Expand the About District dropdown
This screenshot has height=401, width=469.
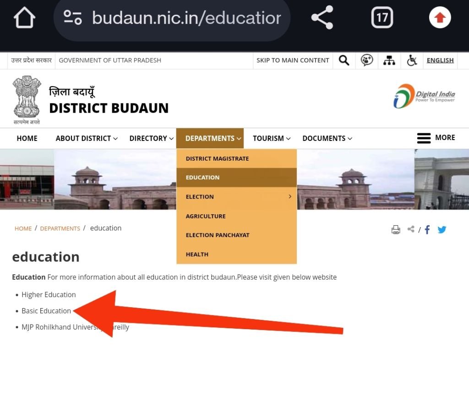[x=87, y=138]
